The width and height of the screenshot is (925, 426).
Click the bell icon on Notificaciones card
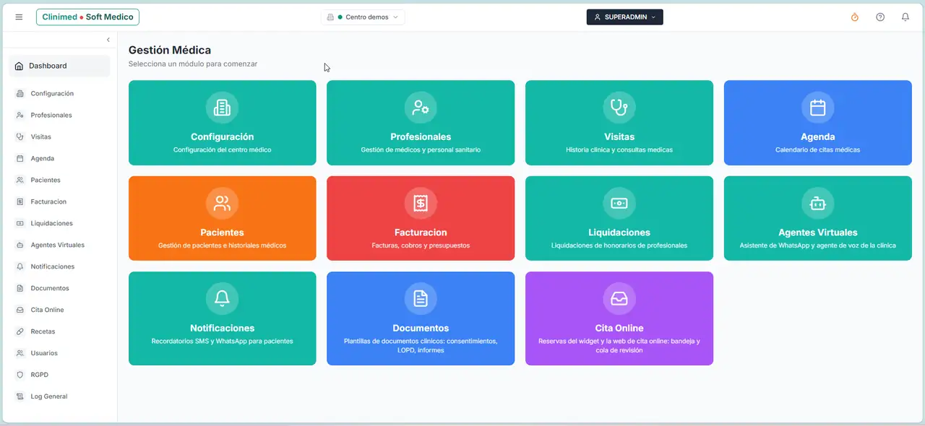pyautogui.click(x=222, y=298)
